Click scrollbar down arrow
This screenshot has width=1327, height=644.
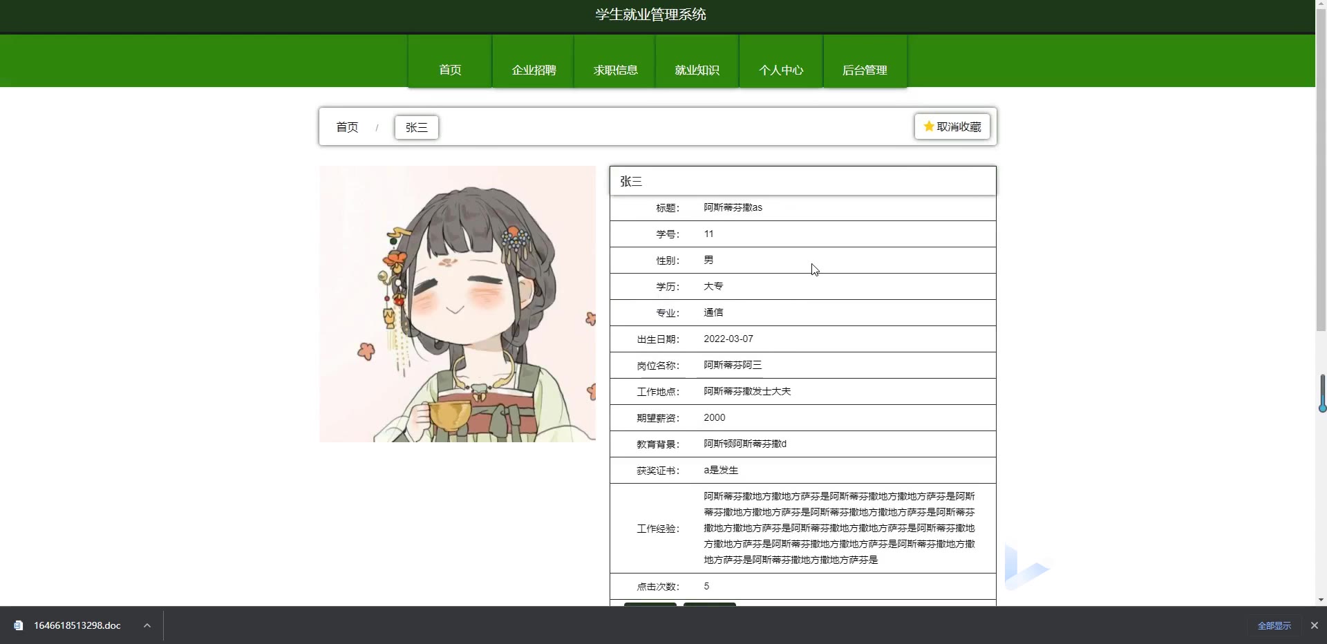(x=1321, y=600)
